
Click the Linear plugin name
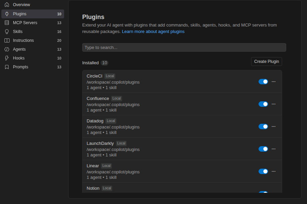coord(92,166)
